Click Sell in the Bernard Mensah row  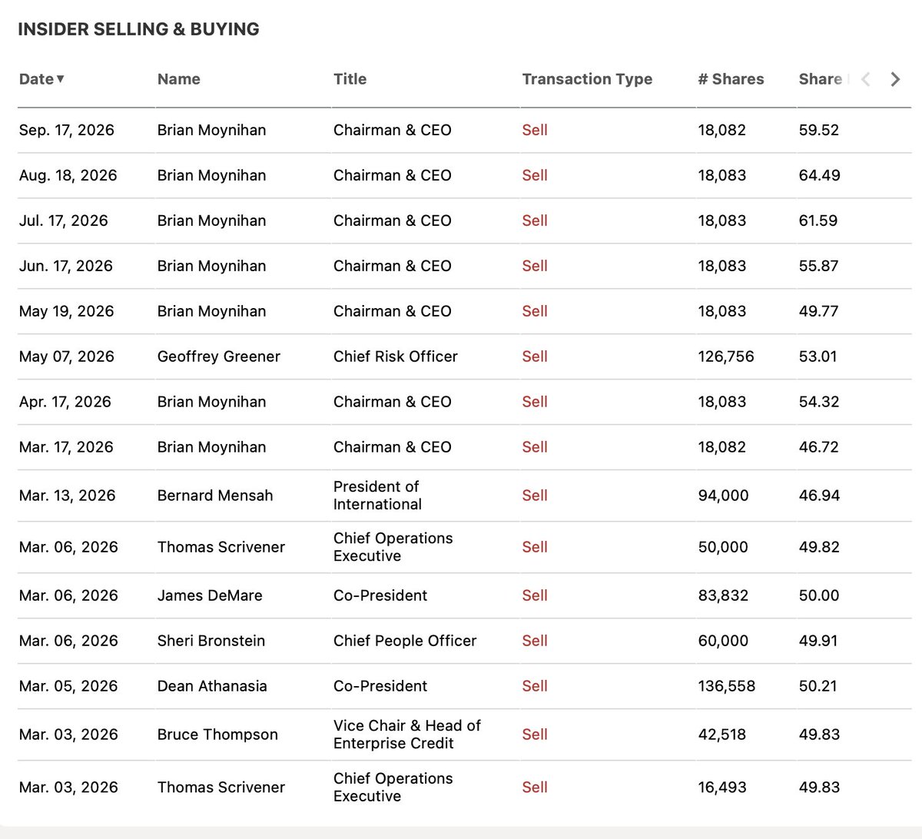tap(534, 496)
